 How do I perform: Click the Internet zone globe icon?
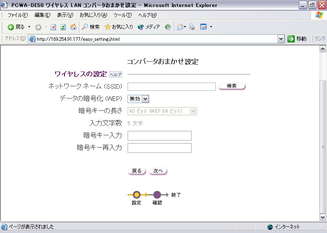tap(270, 227)
